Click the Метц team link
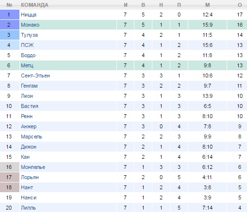Viewport: 247px width, 212px height. (x=27, y=65)
